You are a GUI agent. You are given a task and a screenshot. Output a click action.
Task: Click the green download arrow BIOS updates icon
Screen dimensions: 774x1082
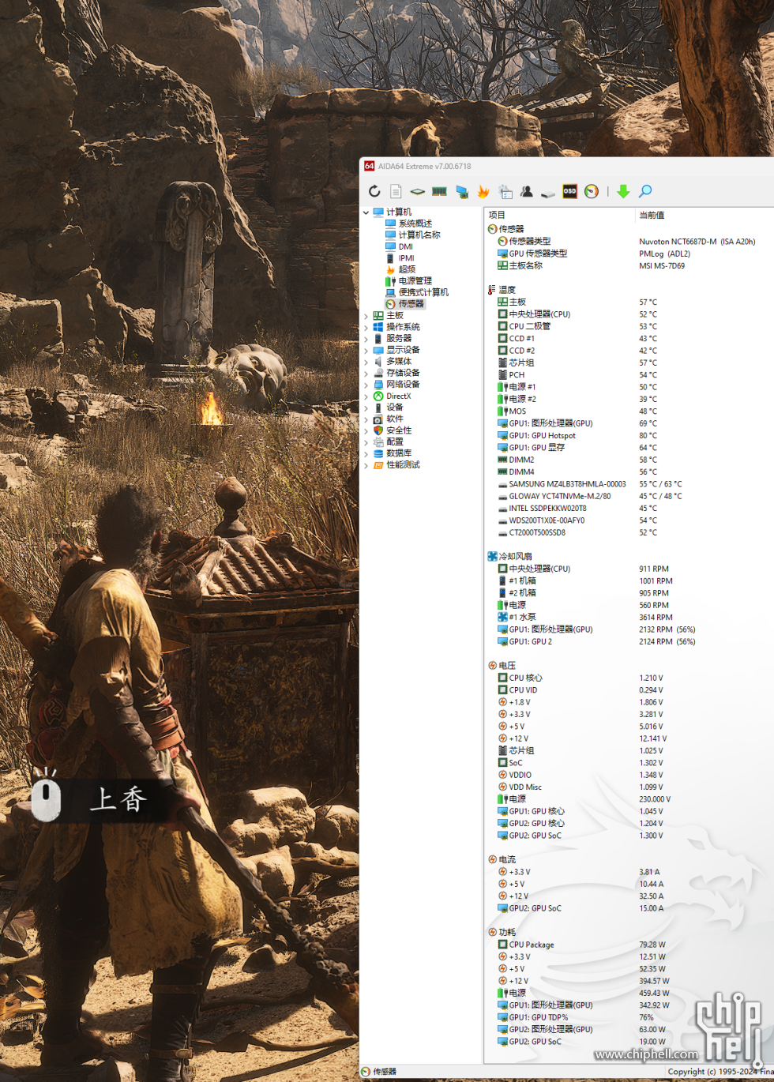623,191
